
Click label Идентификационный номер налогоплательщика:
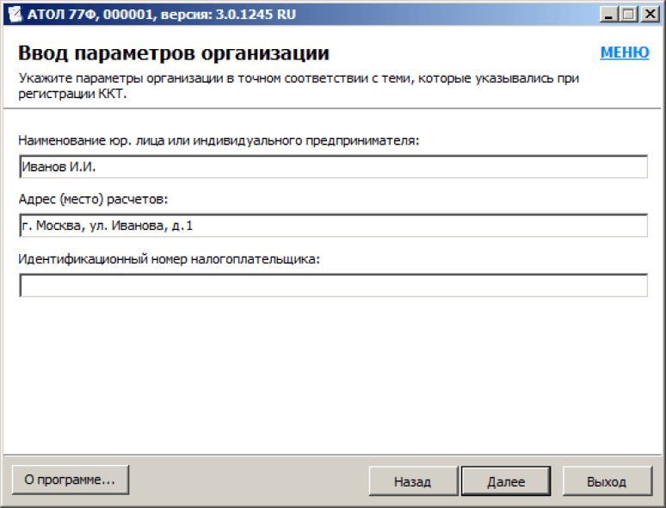(x=169, y=259)
